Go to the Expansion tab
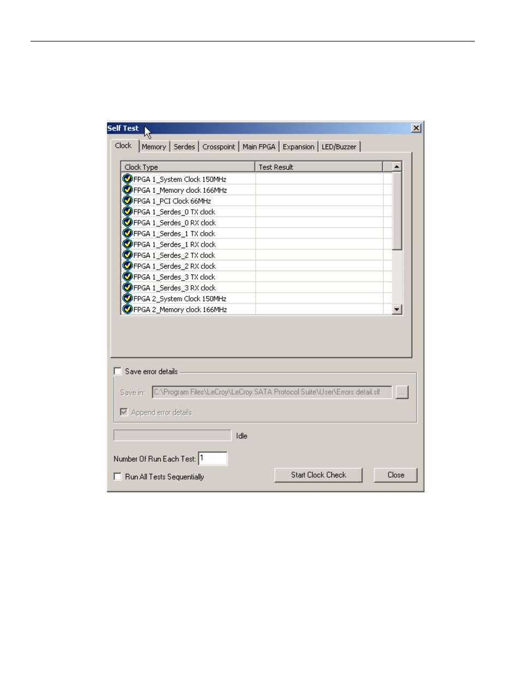 (299, 147)
